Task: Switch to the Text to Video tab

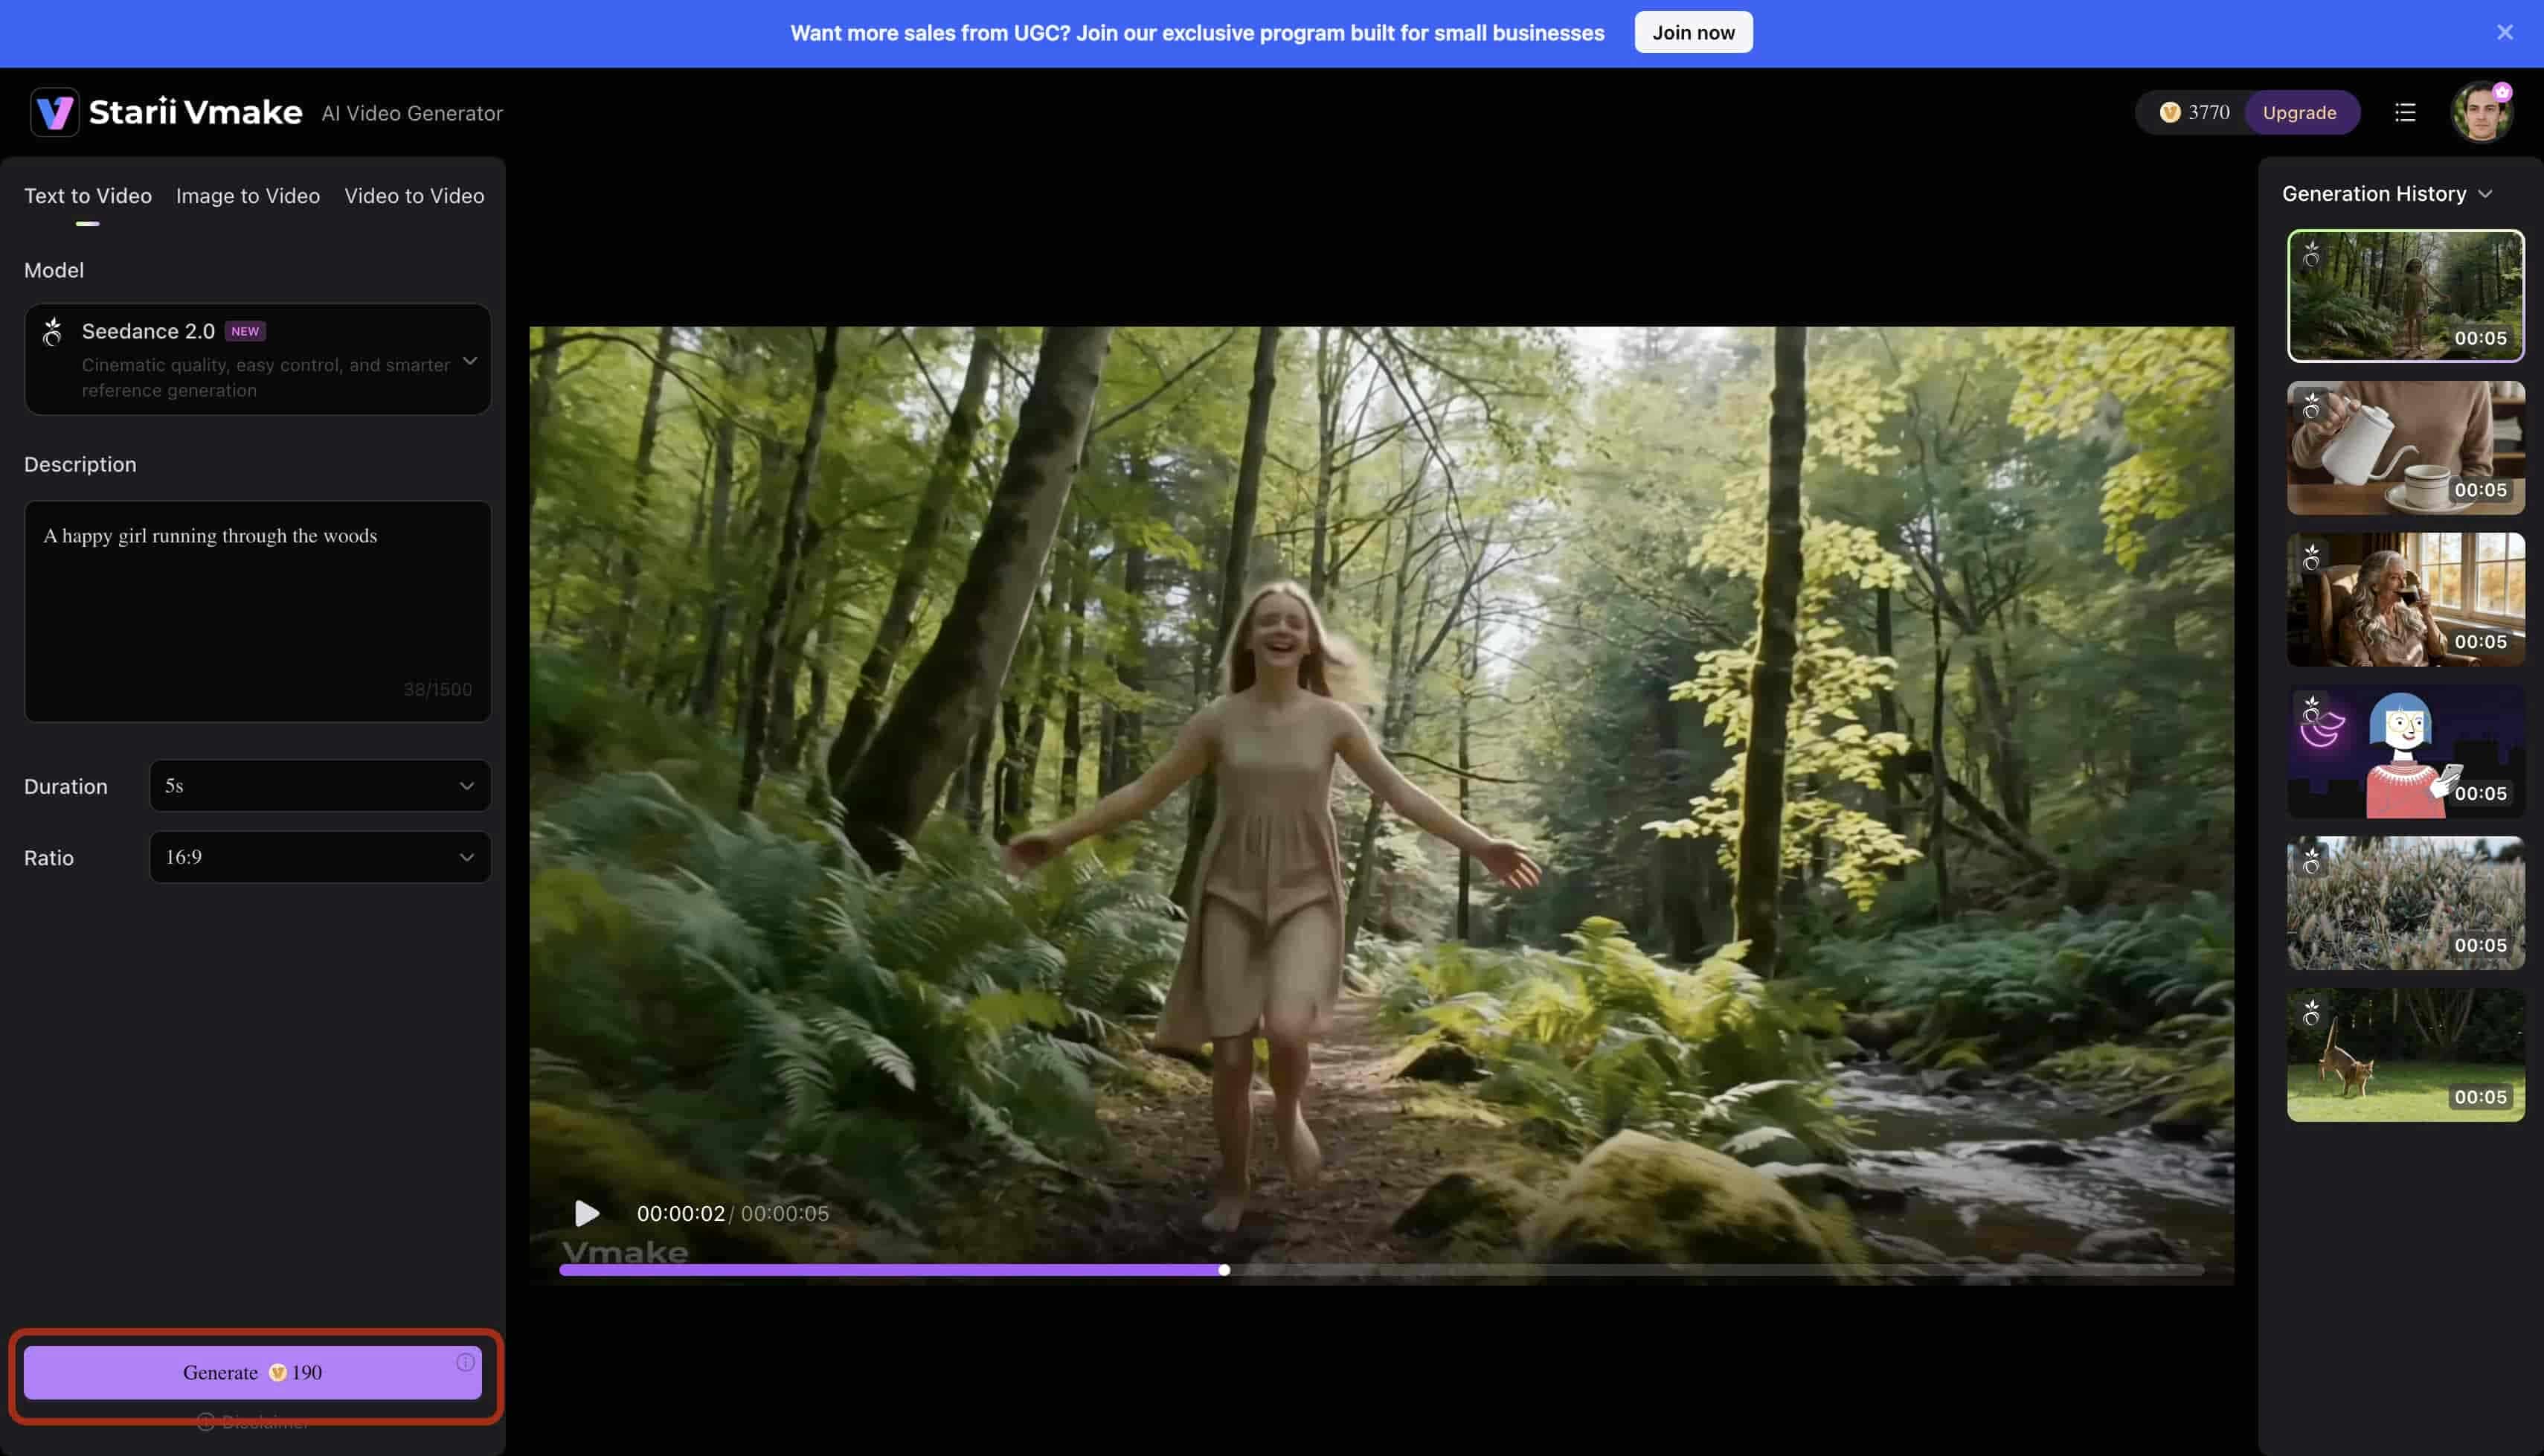Action: pyautogui.click(x=88, y=196)
